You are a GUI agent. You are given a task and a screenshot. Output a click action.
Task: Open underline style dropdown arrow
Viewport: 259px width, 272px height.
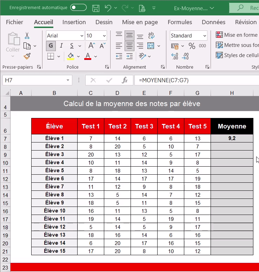[x=80, y=46]
